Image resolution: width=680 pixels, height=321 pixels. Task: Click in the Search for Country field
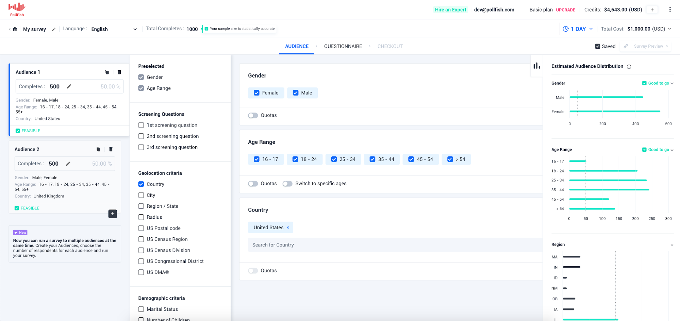pyautogui.click(x=395, y=245)
